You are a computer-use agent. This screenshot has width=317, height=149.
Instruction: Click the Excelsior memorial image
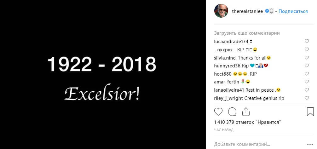(103, 74)
